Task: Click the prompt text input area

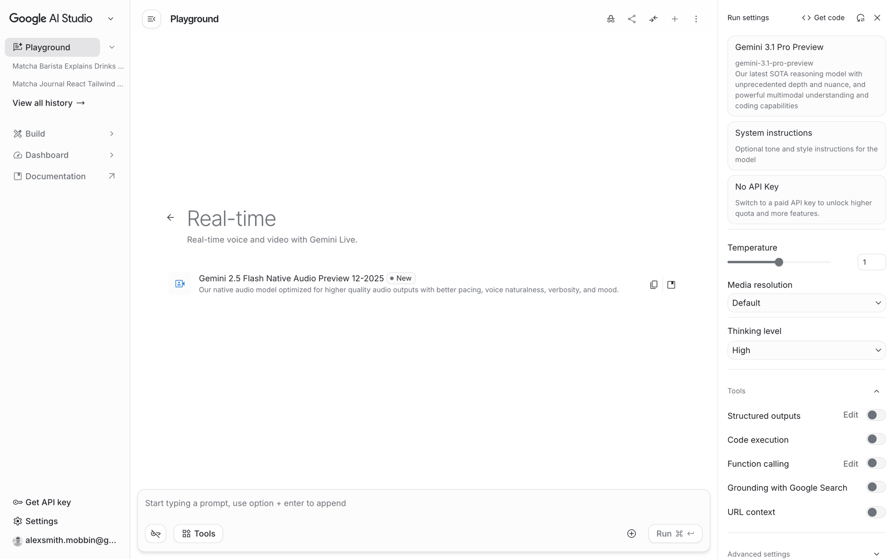Action: pos(423,503)
